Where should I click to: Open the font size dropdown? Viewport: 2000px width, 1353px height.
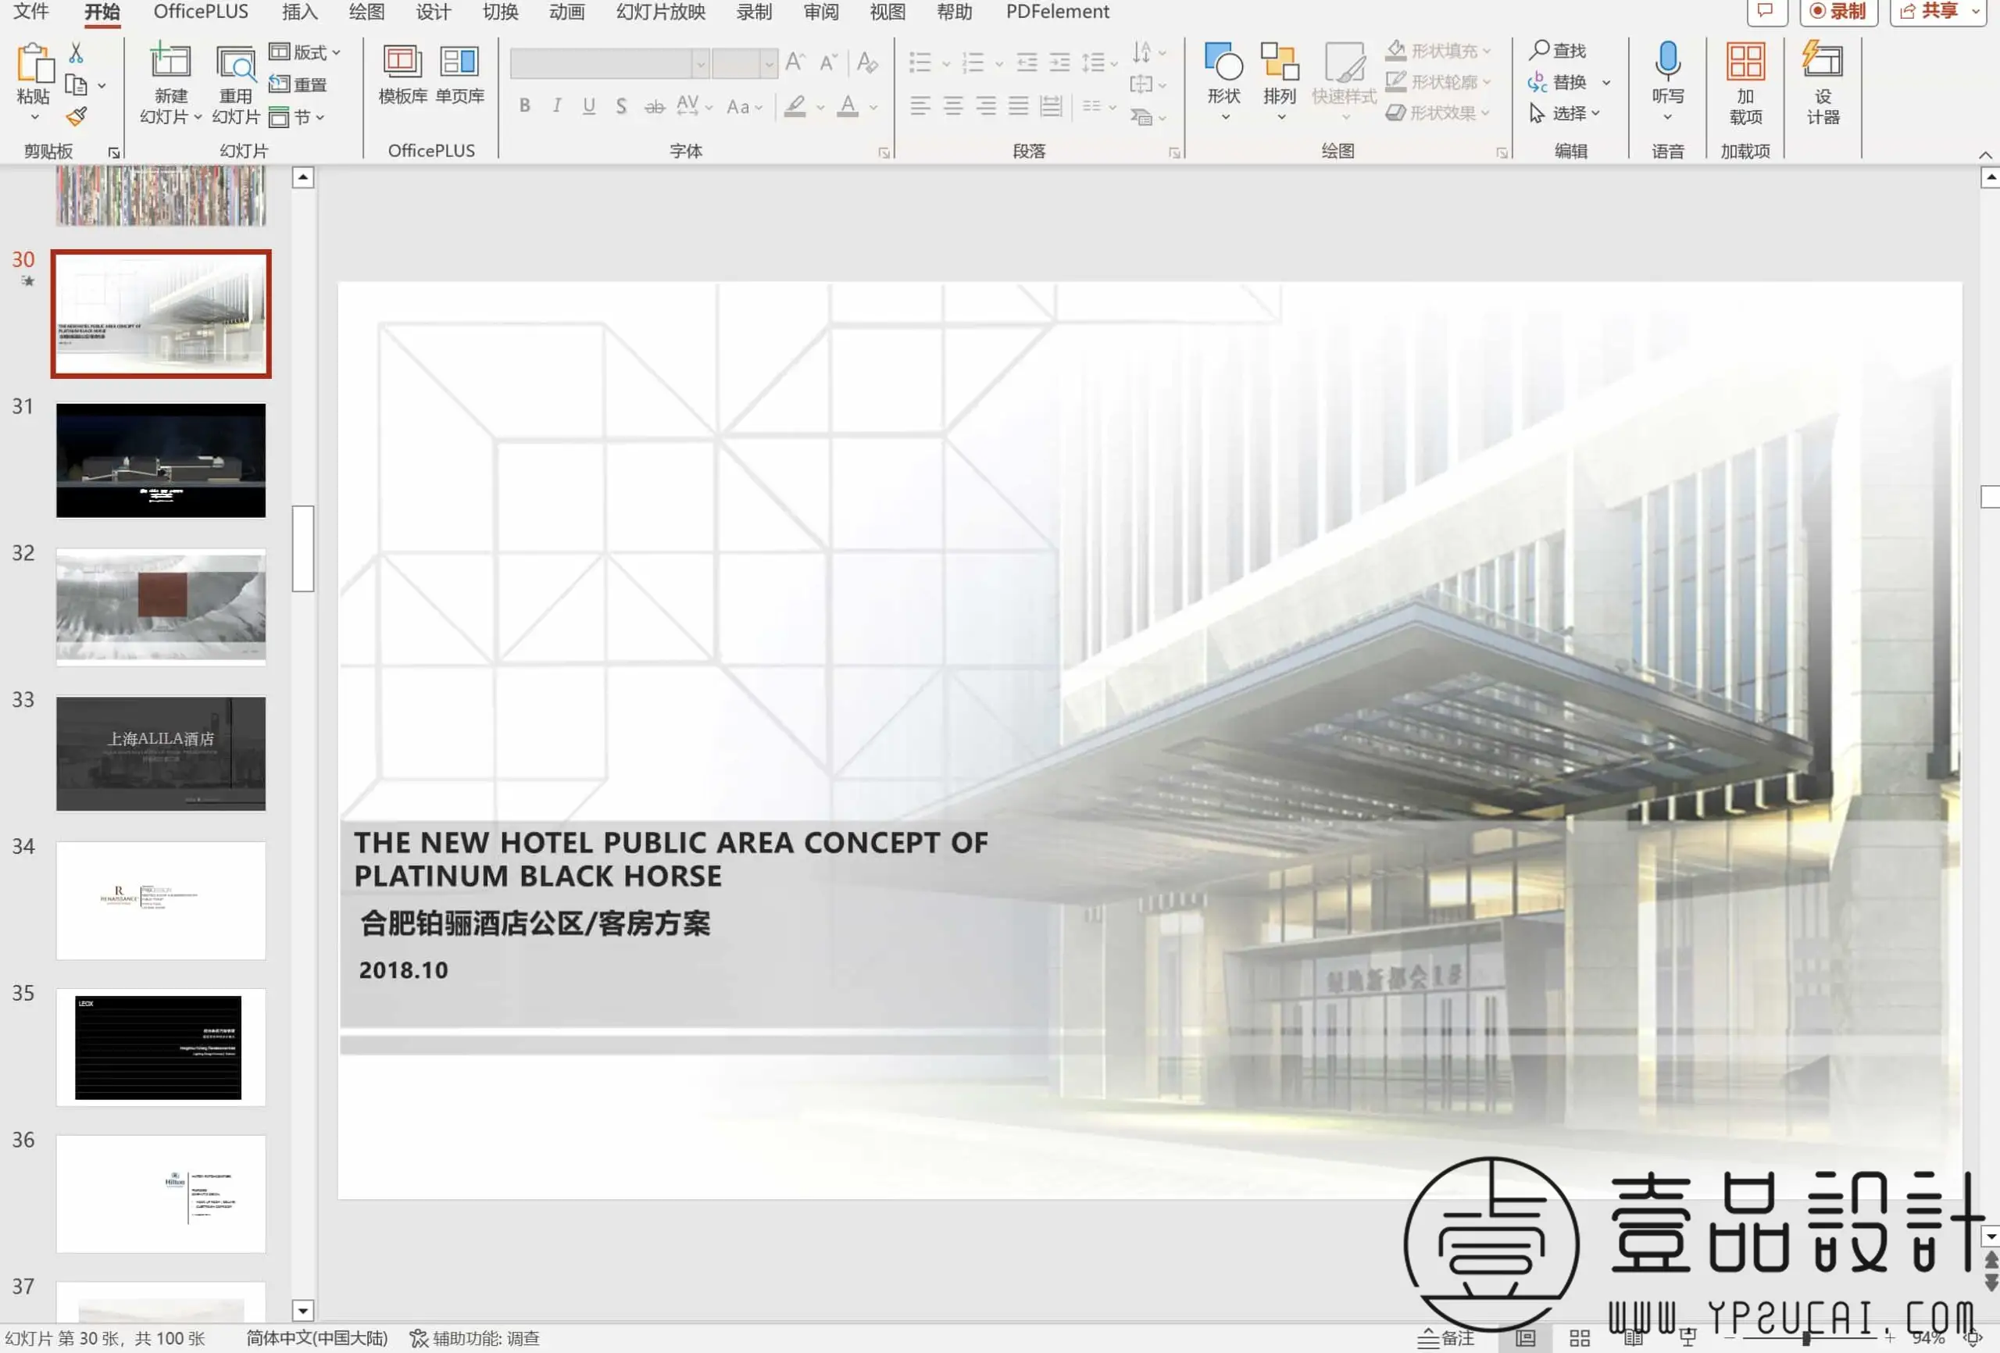point(769,62)
